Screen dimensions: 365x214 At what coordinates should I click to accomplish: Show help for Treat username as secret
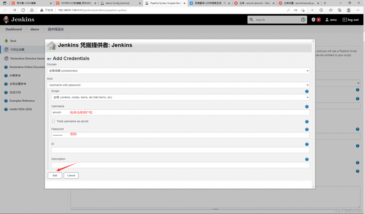coord(307,122)
